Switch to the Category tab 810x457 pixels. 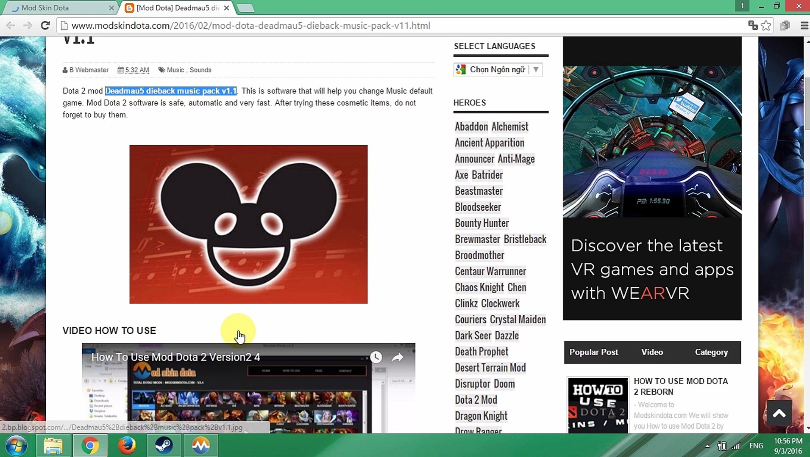(711, 352)
